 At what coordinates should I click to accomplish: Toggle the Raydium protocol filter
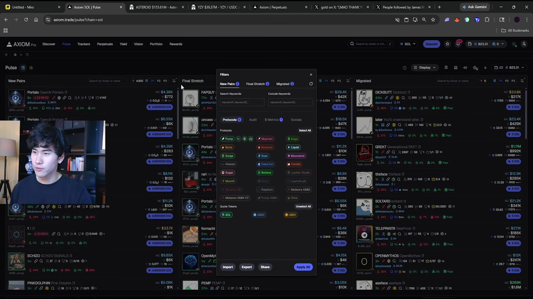[265, 190]
